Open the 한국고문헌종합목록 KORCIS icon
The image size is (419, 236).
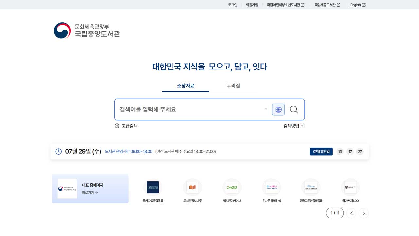point(311,187)
